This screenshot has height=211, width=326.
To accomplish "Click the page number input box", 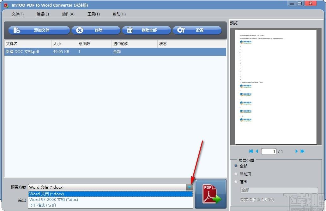I will pyautogui.click(x=269, y=151).
